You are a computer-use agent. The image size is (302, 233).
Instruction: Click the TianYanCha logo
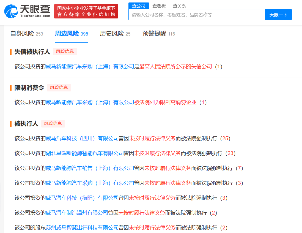[27, 11]
